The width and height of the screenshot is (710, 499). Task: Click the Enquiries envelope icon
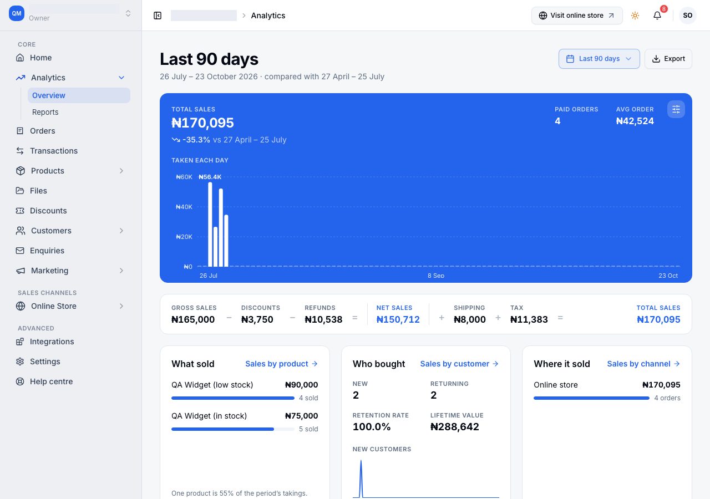[20, 251]
